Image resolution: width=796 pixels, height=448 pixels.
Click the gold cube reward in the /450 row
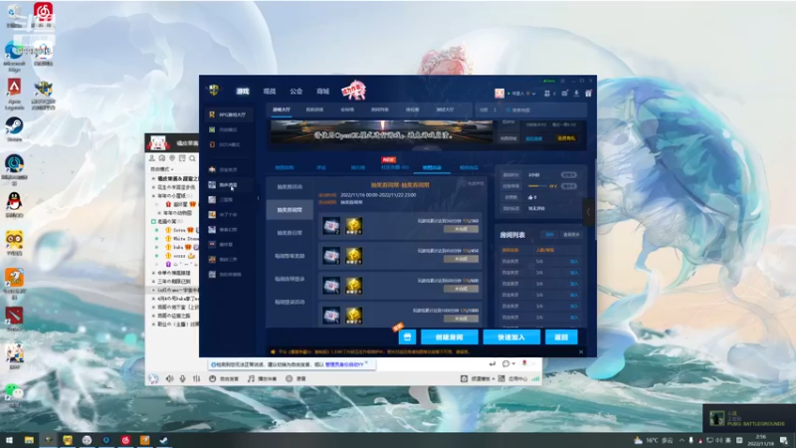(354, 256)
